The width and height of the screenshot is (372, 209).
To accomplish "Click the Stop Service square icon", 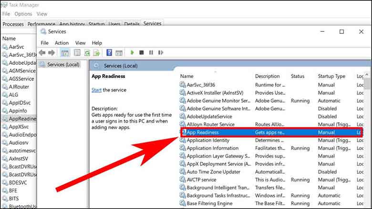I will click(x=142, y=53).
